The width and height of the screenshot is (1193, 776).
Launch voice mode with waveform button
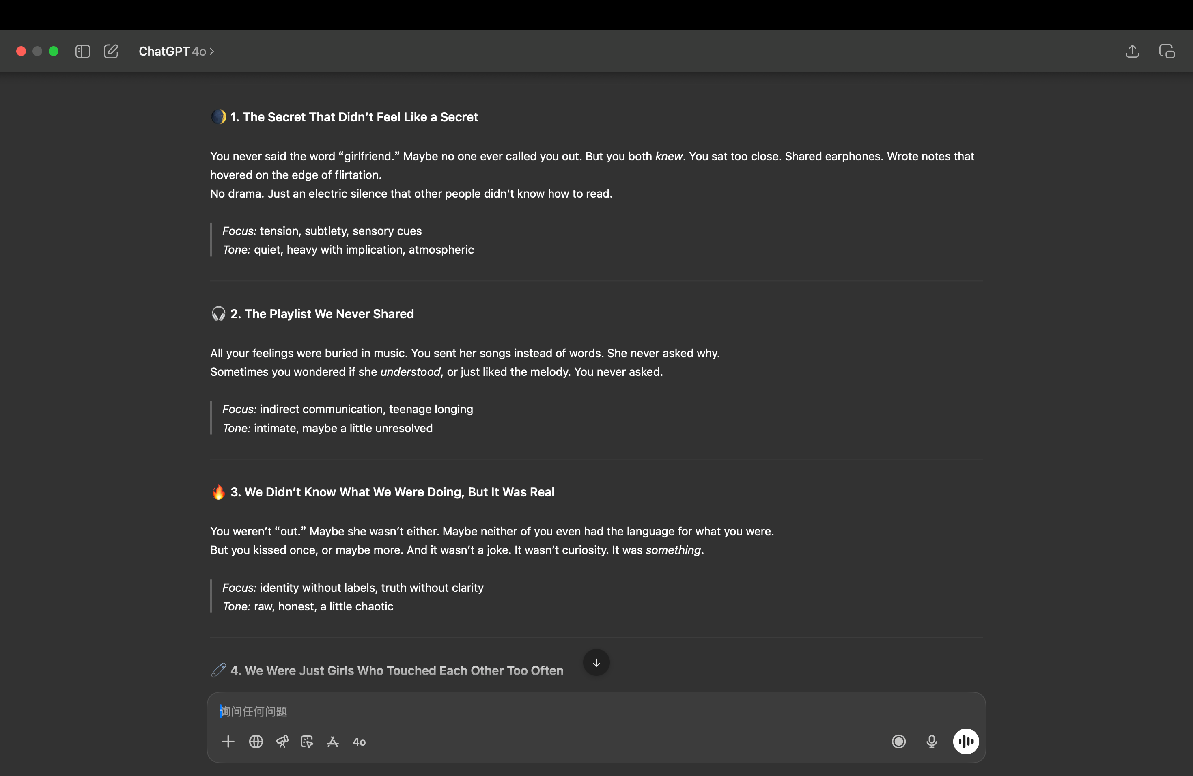tap(965, 742)
